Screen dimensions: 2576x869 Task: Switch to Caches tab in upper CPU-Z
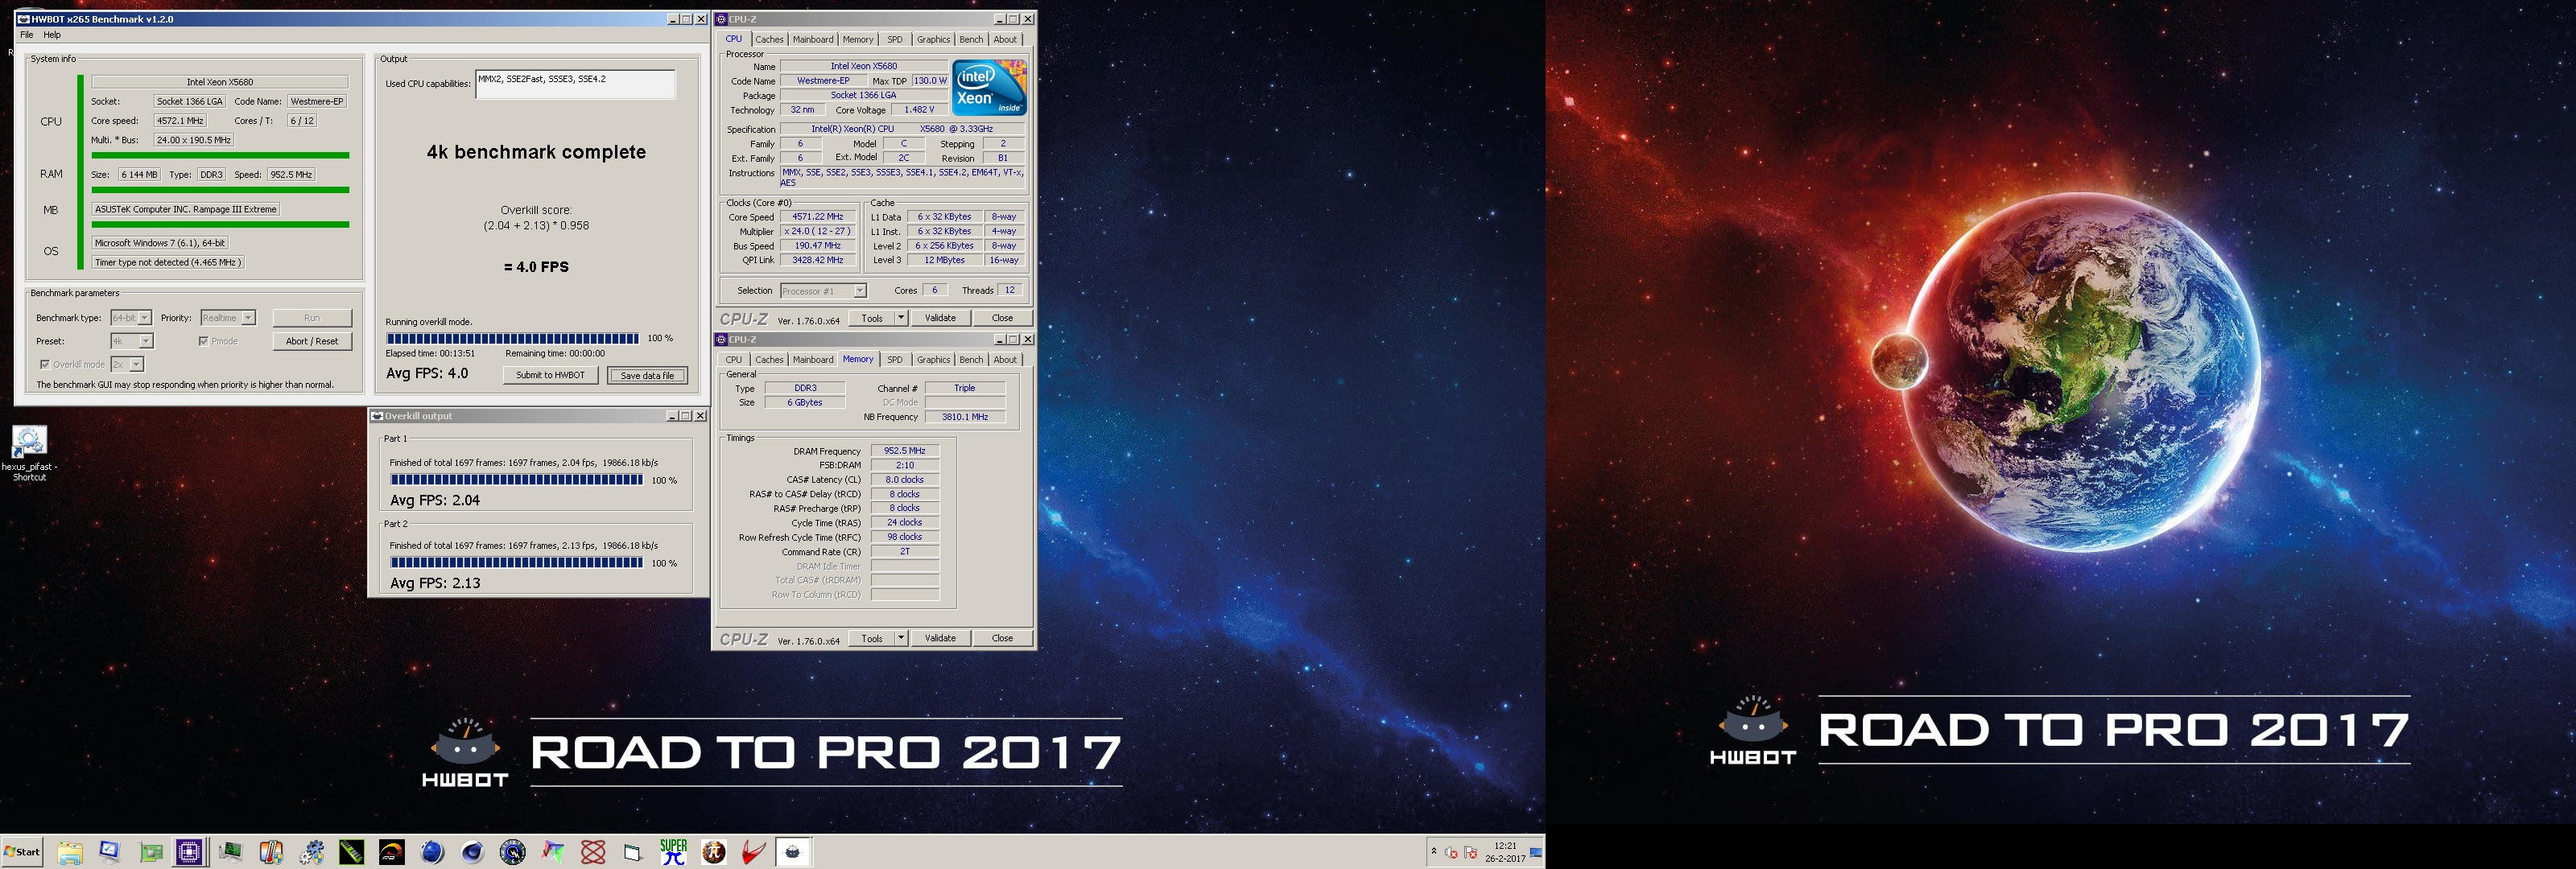click(769, 39)
